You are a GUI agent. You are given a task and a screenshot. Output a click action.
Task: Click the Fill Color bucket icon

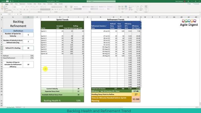(24, 9)
